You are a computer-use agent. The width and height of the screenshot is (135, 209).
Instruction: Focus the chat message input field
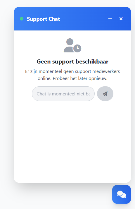(63, 94)
